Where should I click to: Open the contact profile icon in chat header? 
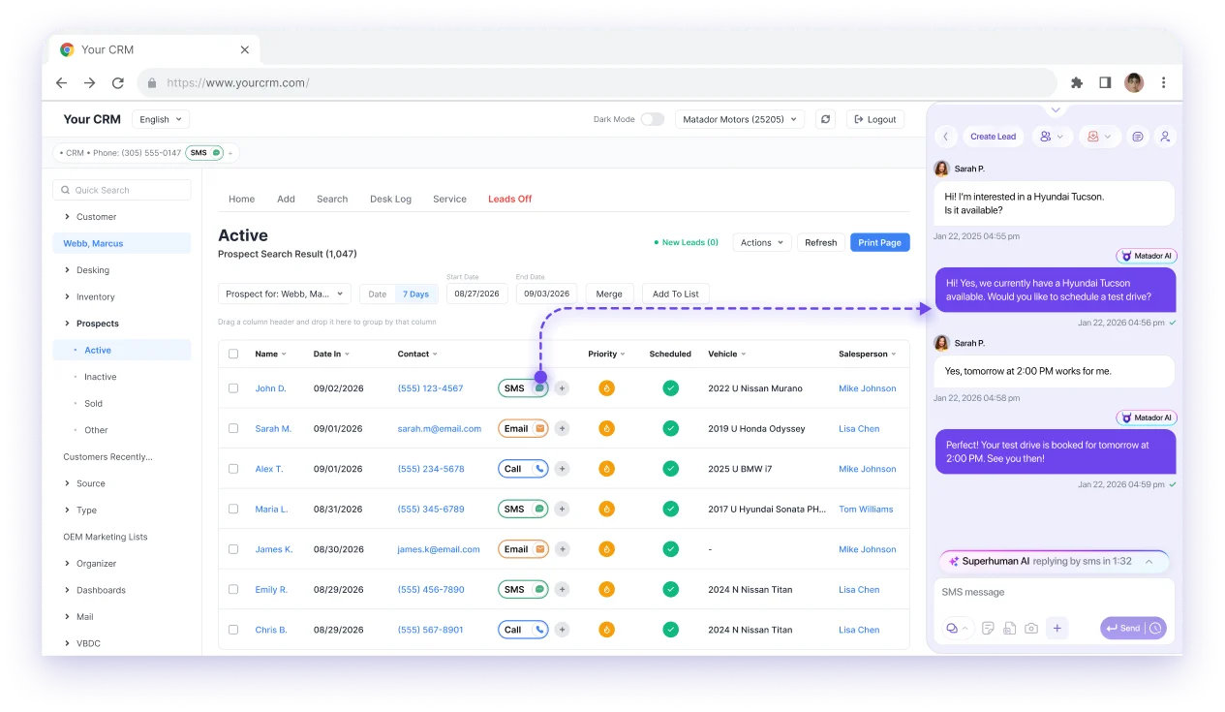point(1165,137)
